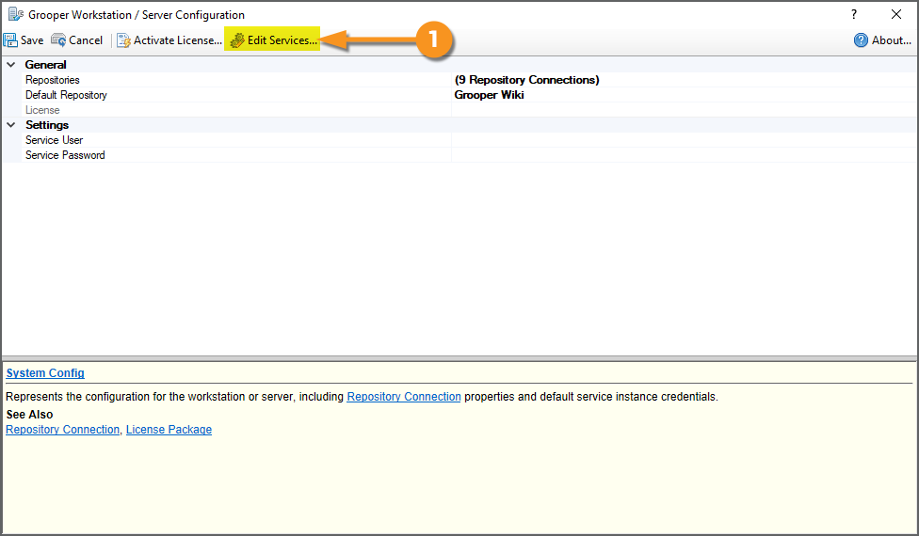Click the Edit Services gear icon

tap(237, 40)
